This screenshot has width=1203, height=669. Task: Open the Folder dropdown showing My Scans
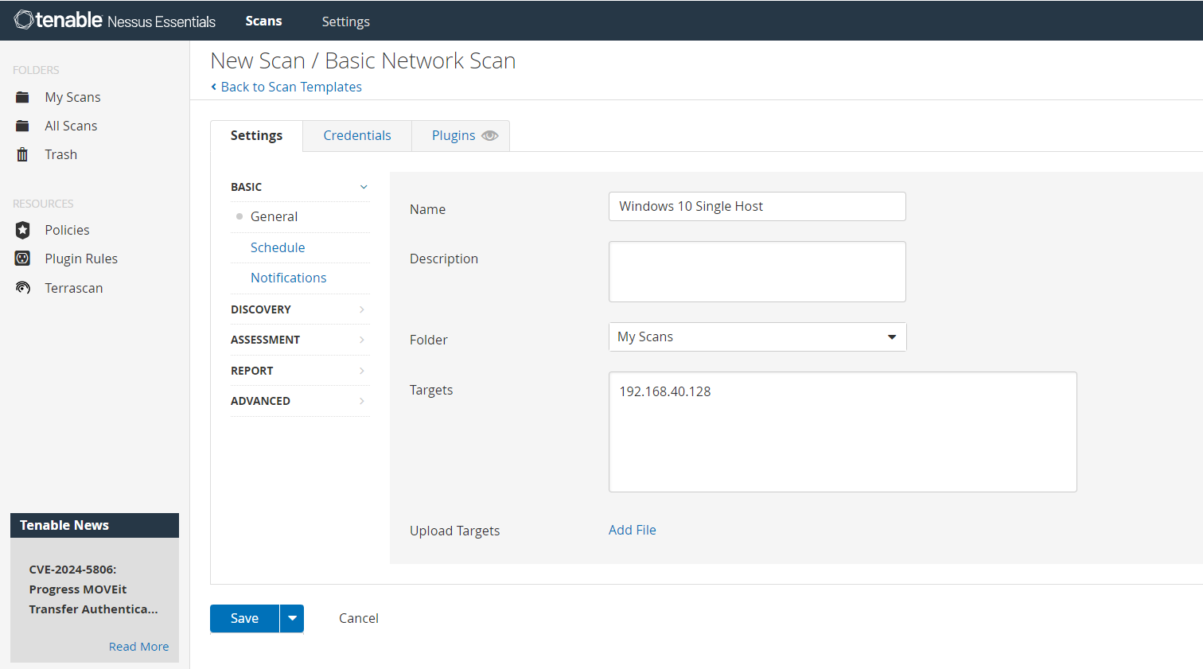[757, 337]
